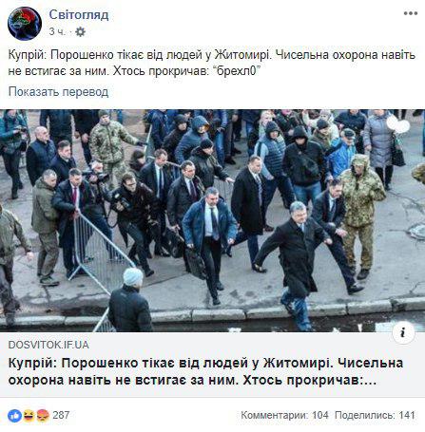Click the blue Like reaction icon
Viewport: 425px width, 432px height.
[14, 416]
